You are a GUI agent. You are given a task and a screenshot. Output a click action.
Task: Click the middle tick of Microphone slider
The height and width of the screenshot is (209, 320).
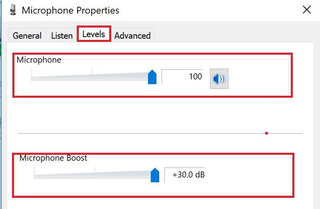click(x=92, y=72)
